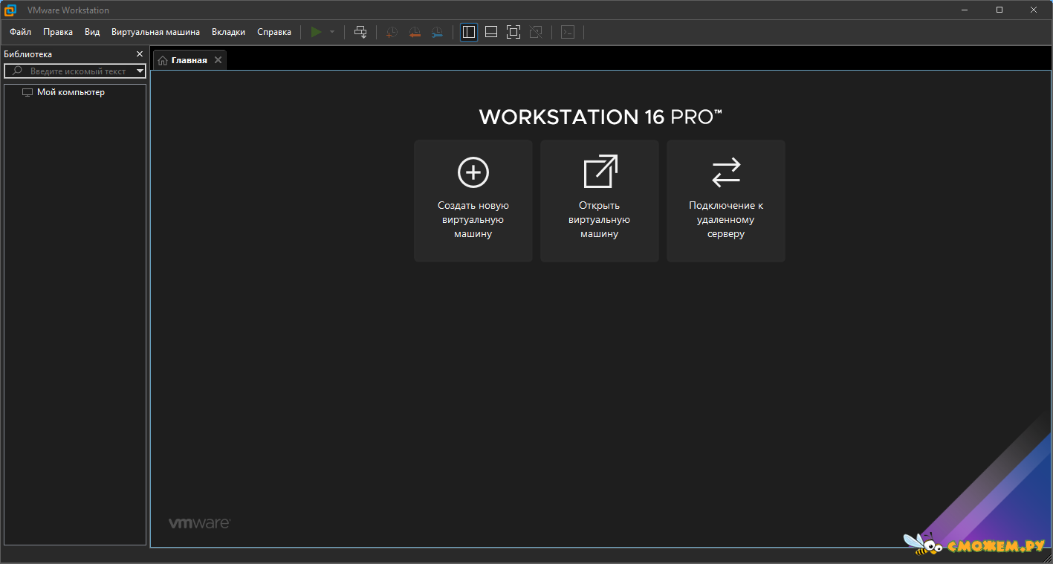Screen dimensions: 1053x564
Task: Minimize the VMware Workstation window
Action: click(965, 10)
